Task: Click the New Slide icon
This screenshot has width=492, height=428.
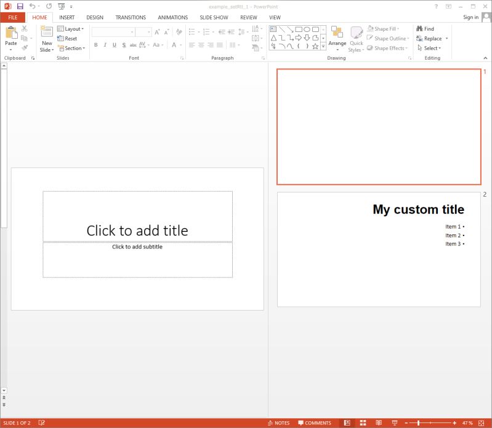Action: coord(47,31)
